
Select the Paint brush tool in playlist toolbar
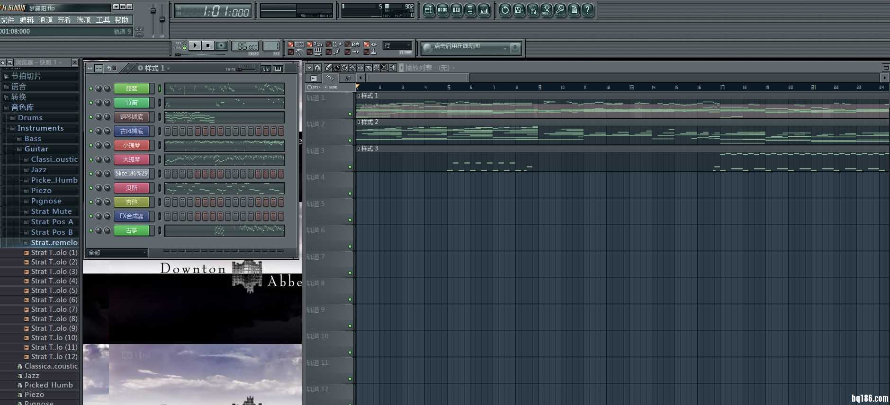[336, 68]
